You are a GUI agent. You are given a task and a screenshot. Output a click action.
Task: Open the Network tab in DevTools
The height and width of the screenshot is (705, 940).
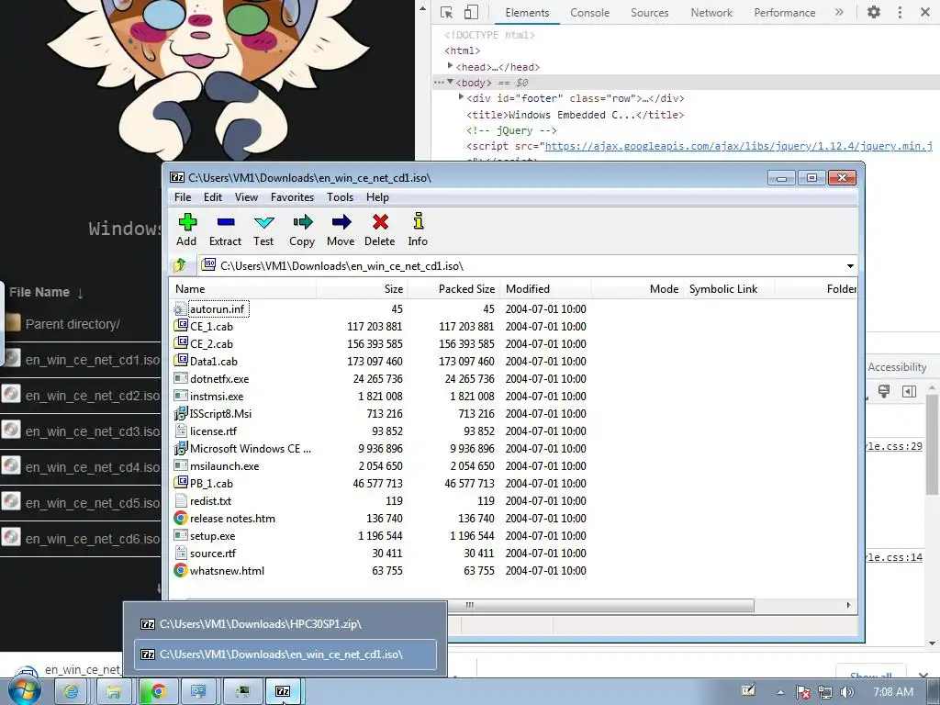(711, 13)
